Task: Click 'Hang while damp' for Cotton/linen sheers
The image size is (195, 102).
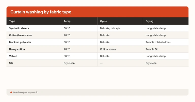Action: coord(156,35)
